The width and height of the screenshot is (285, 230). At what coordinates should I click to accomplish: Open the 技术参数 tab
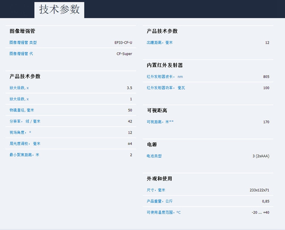click(x=59, y=10)
